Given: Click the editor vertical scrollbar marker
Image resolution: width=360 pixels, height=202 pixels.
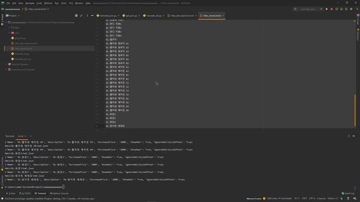Looking at the screenshot, I should point(355,110).
